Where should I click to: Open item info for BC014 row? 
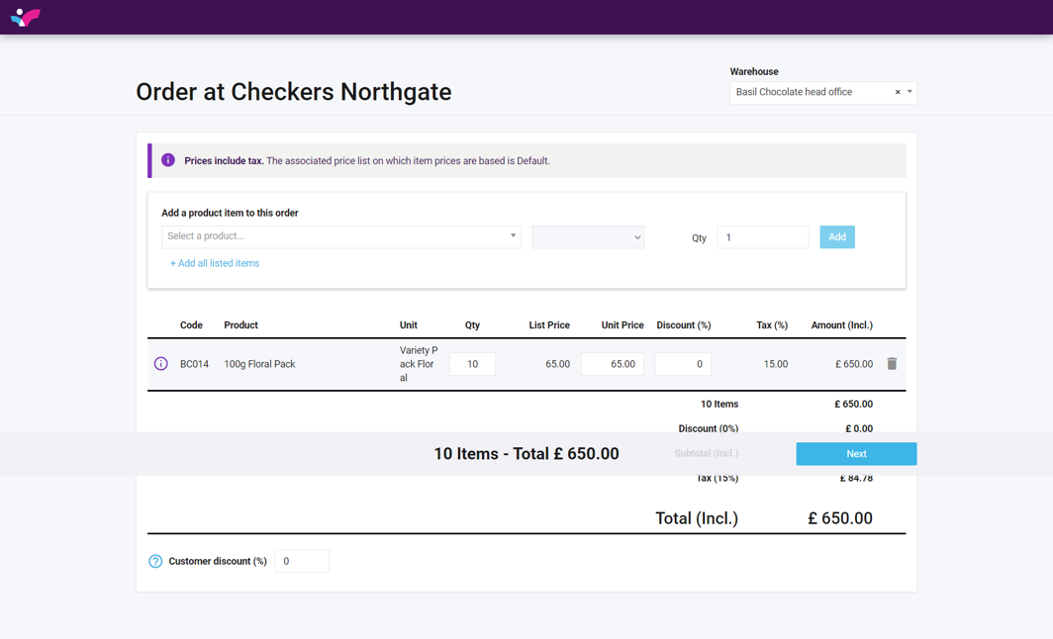click(160, 364)
